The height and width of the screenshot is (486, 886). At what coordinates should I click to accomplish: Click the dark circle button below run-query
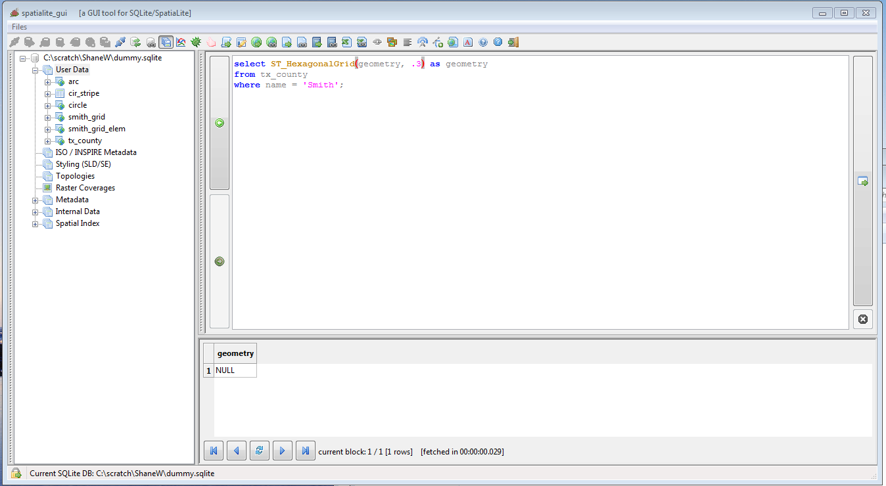(x=220, y=261)
